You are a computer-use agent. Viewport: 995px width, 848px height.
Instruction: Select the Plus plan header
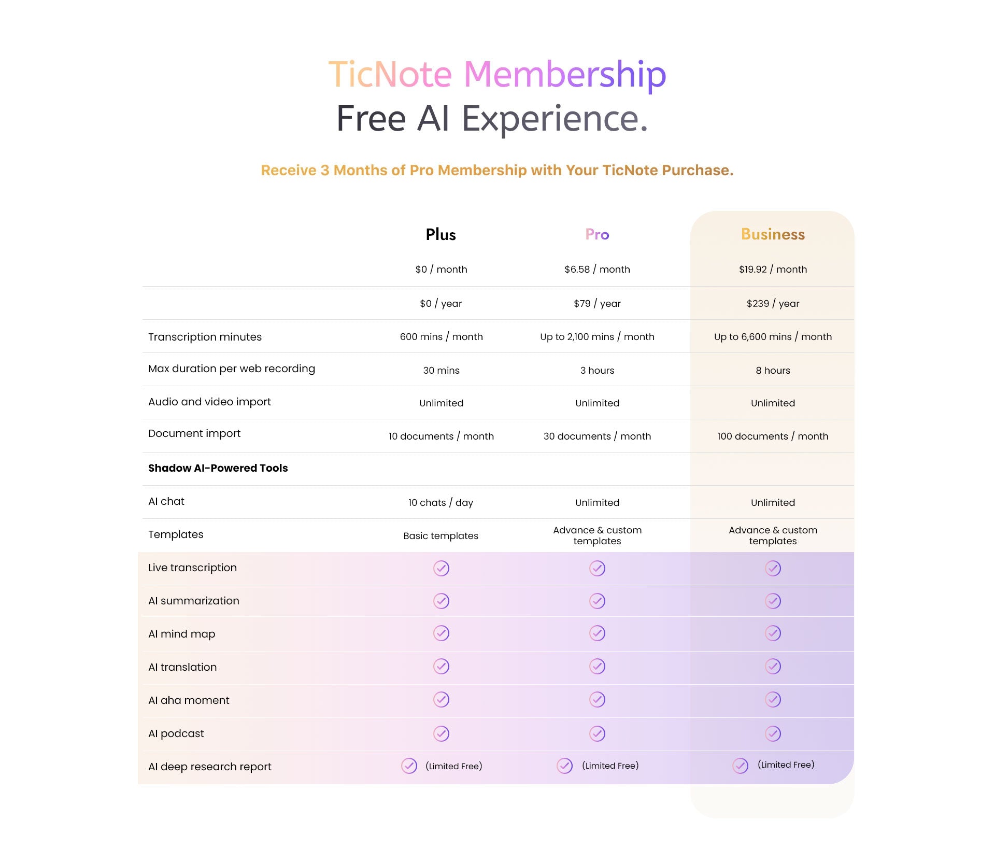pos(440,234)
